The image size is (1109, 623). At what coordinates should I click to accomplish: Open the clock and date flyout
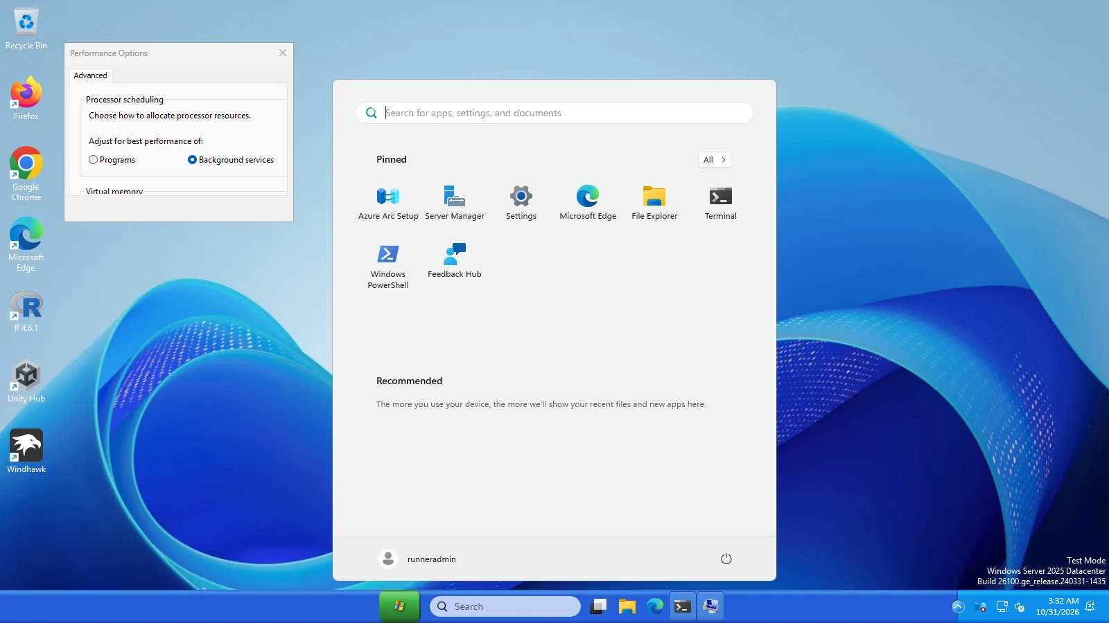(1057, 606)
